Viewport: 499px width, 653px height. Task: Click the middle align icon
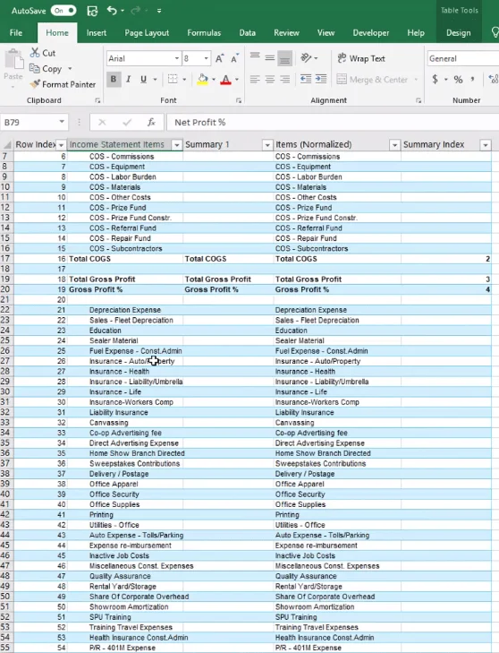click(270, 58)
